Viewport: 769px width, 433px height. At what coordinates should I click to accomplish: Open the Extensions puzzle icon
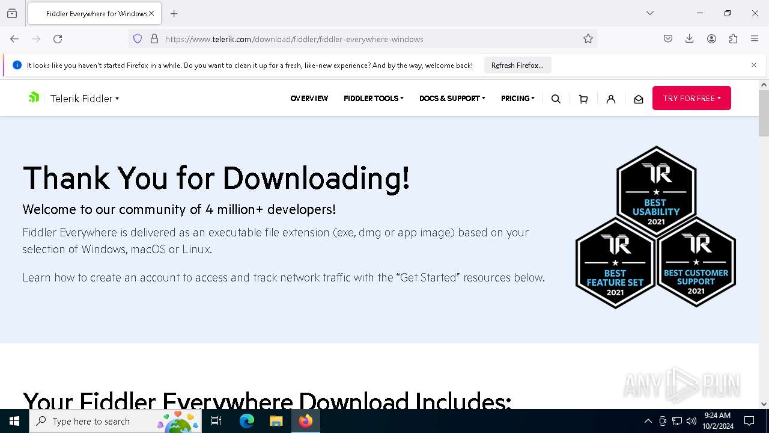[x=733, y=39]
